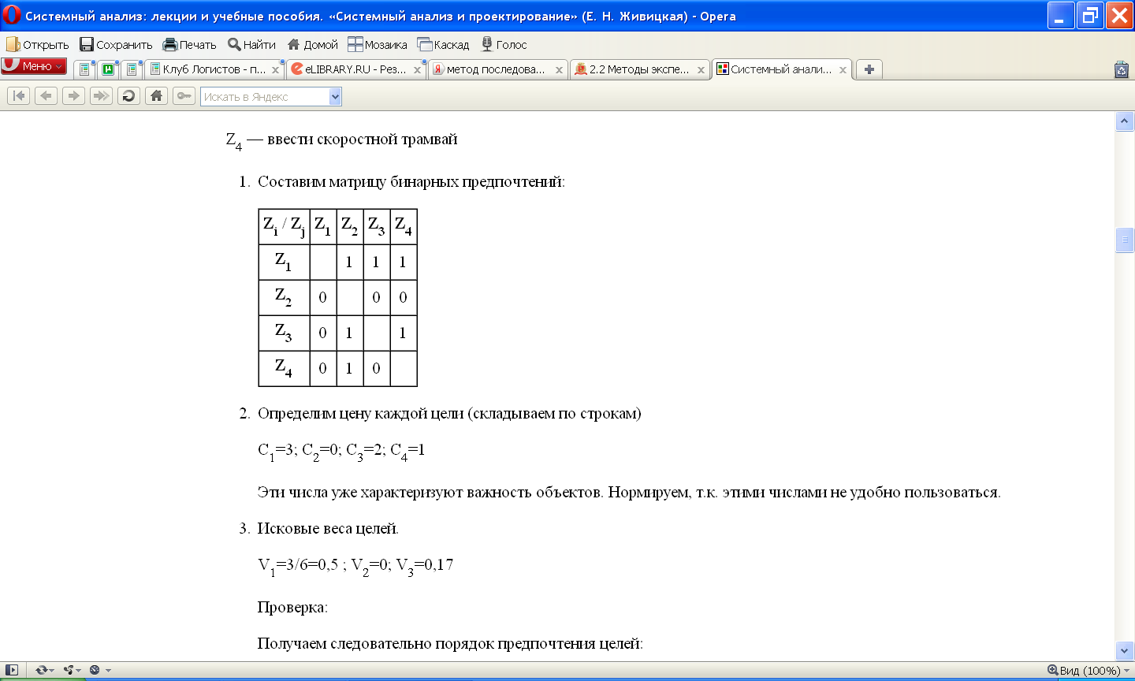Close the метод последова... tab
This screenshot has width=1135, height=681.
[x=559, y=70]
